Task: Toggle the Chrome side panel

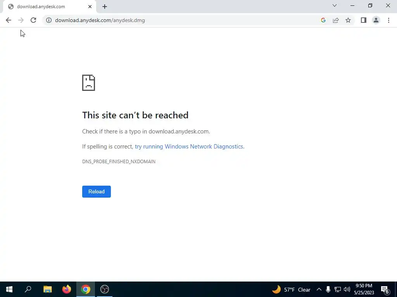Action: 364,20
